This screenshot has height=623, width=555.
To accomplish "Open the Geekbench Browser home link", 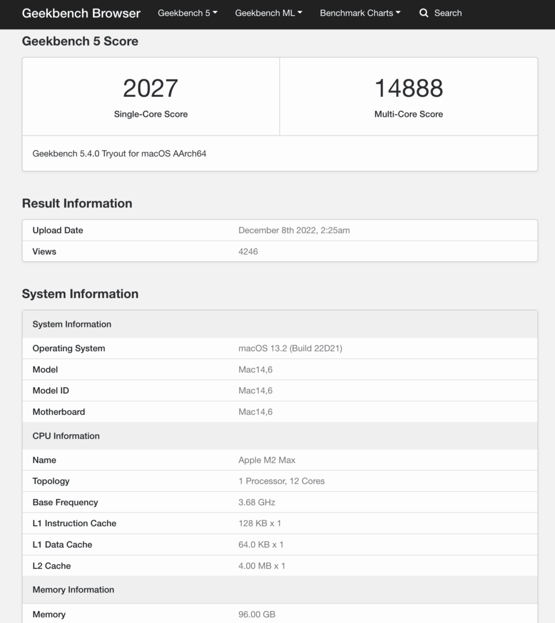I will 81,13.
